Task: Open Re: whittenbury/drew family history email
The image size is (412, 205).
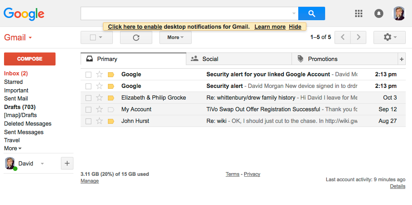Action: (251, 98)
